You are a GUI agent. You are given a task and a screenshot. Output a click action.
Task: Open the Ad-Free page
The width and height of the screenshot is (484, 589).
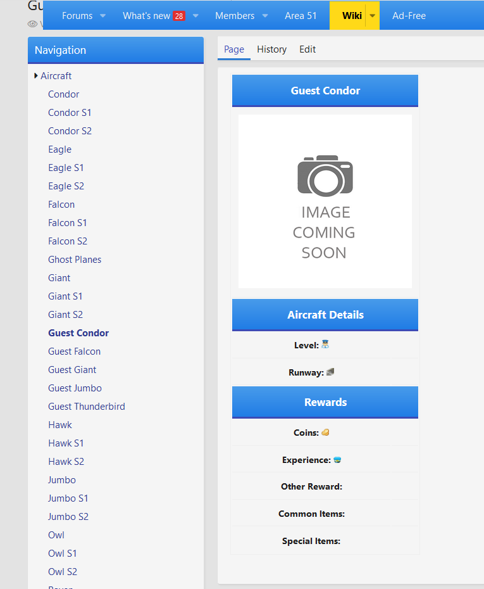coord(409,16)
